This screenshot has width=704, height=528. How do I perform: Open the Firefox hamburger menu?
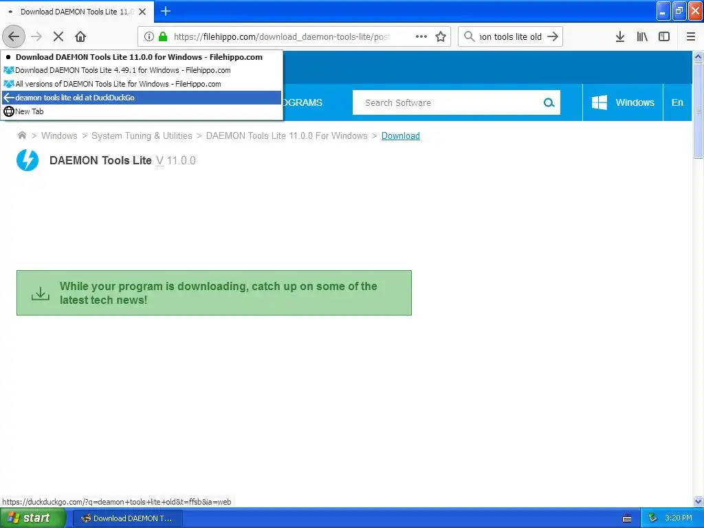coord(691,36)
